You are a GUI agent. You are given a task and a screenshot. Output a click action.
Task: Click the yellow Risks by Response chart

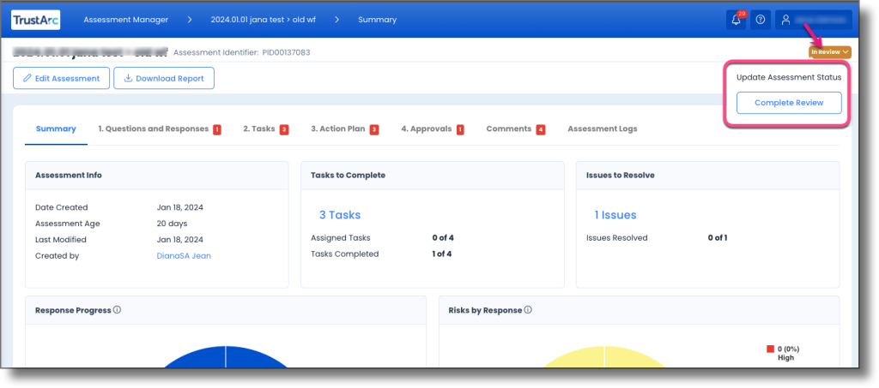604,356
